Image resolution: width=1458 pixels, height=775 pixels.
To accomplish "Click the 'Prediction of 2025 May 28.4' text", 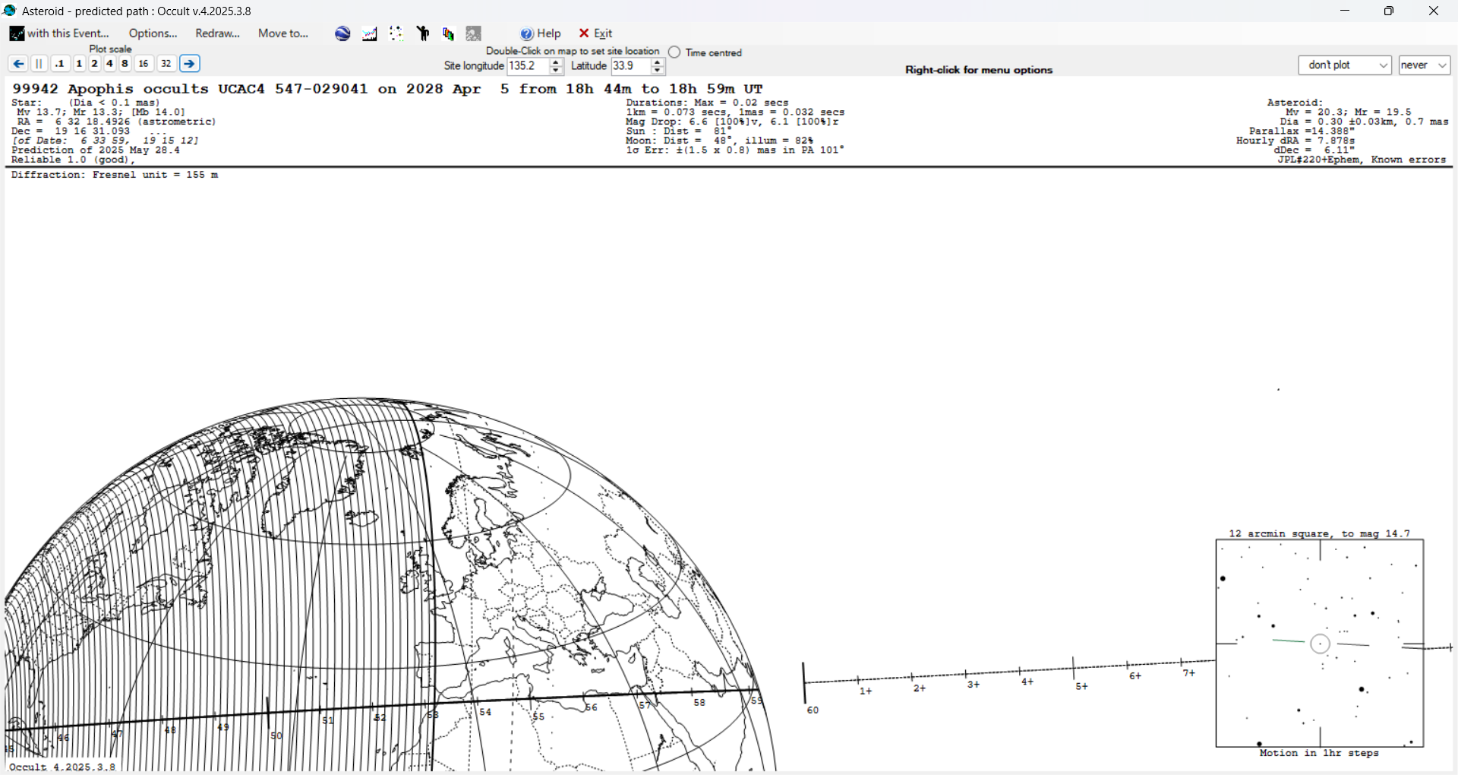I will (96, 150).
